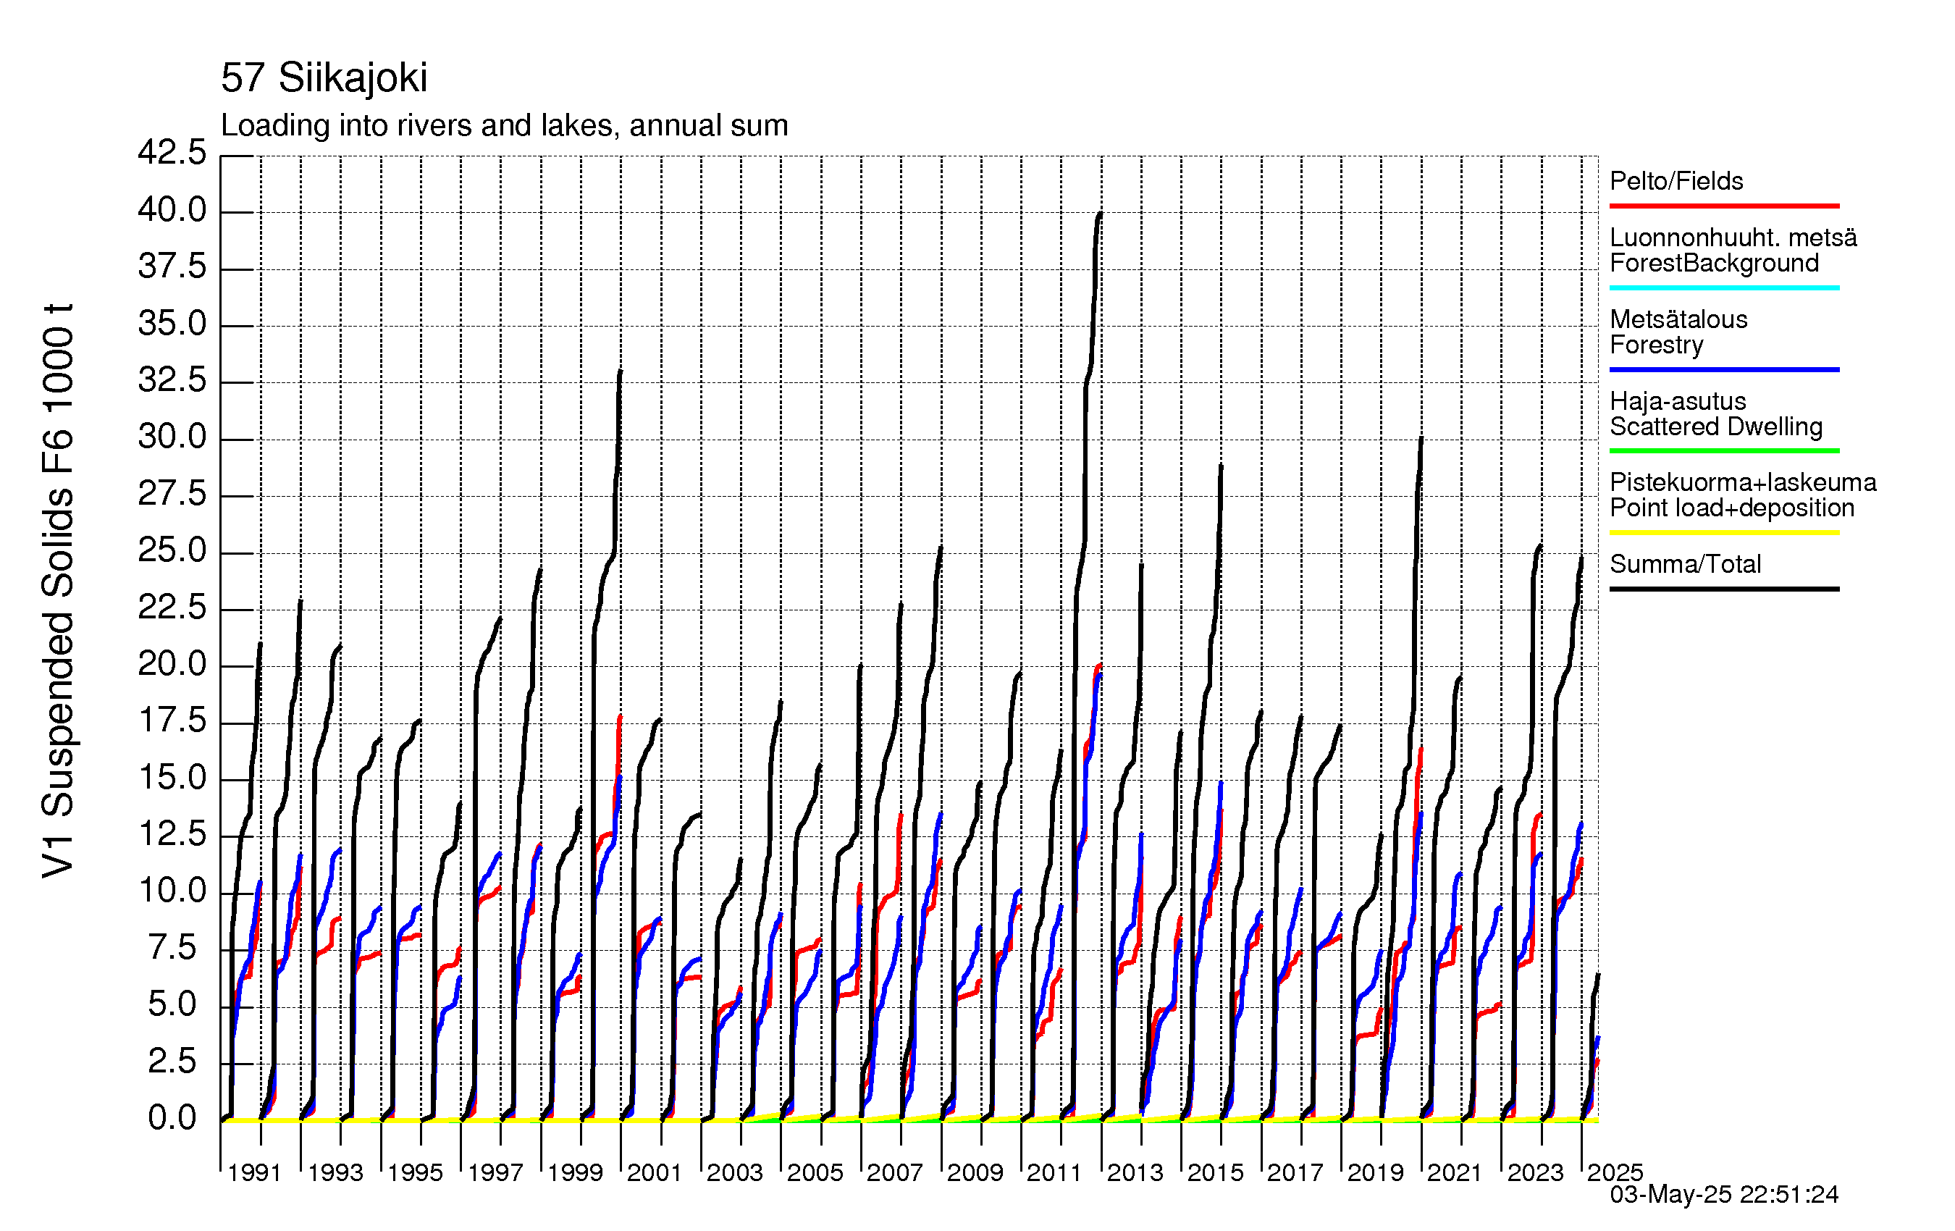
Task: Click x-axis year label 2013
Action: 1135,1172
